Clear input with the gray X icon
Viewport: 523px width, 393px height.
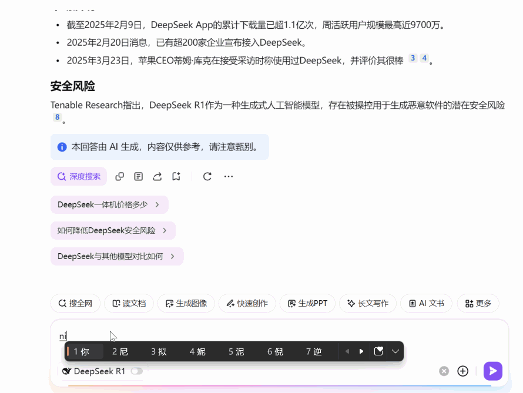coord(444,371)
